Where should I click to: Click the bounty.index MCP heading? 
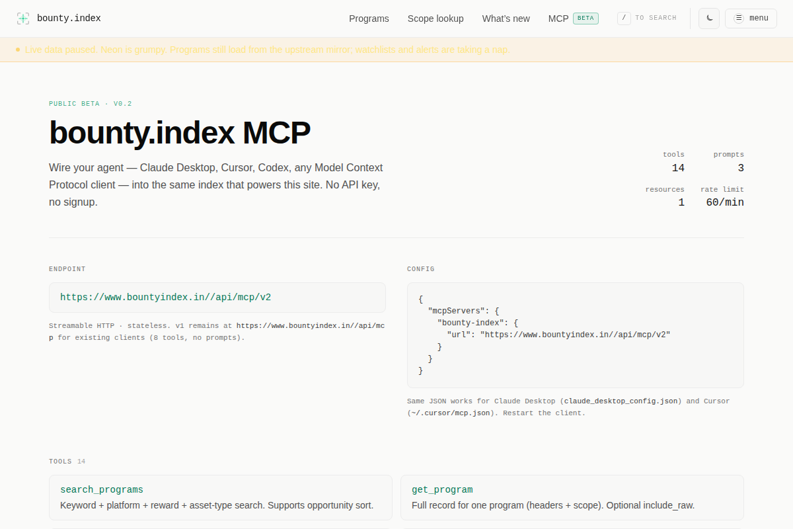click(180, 133)
